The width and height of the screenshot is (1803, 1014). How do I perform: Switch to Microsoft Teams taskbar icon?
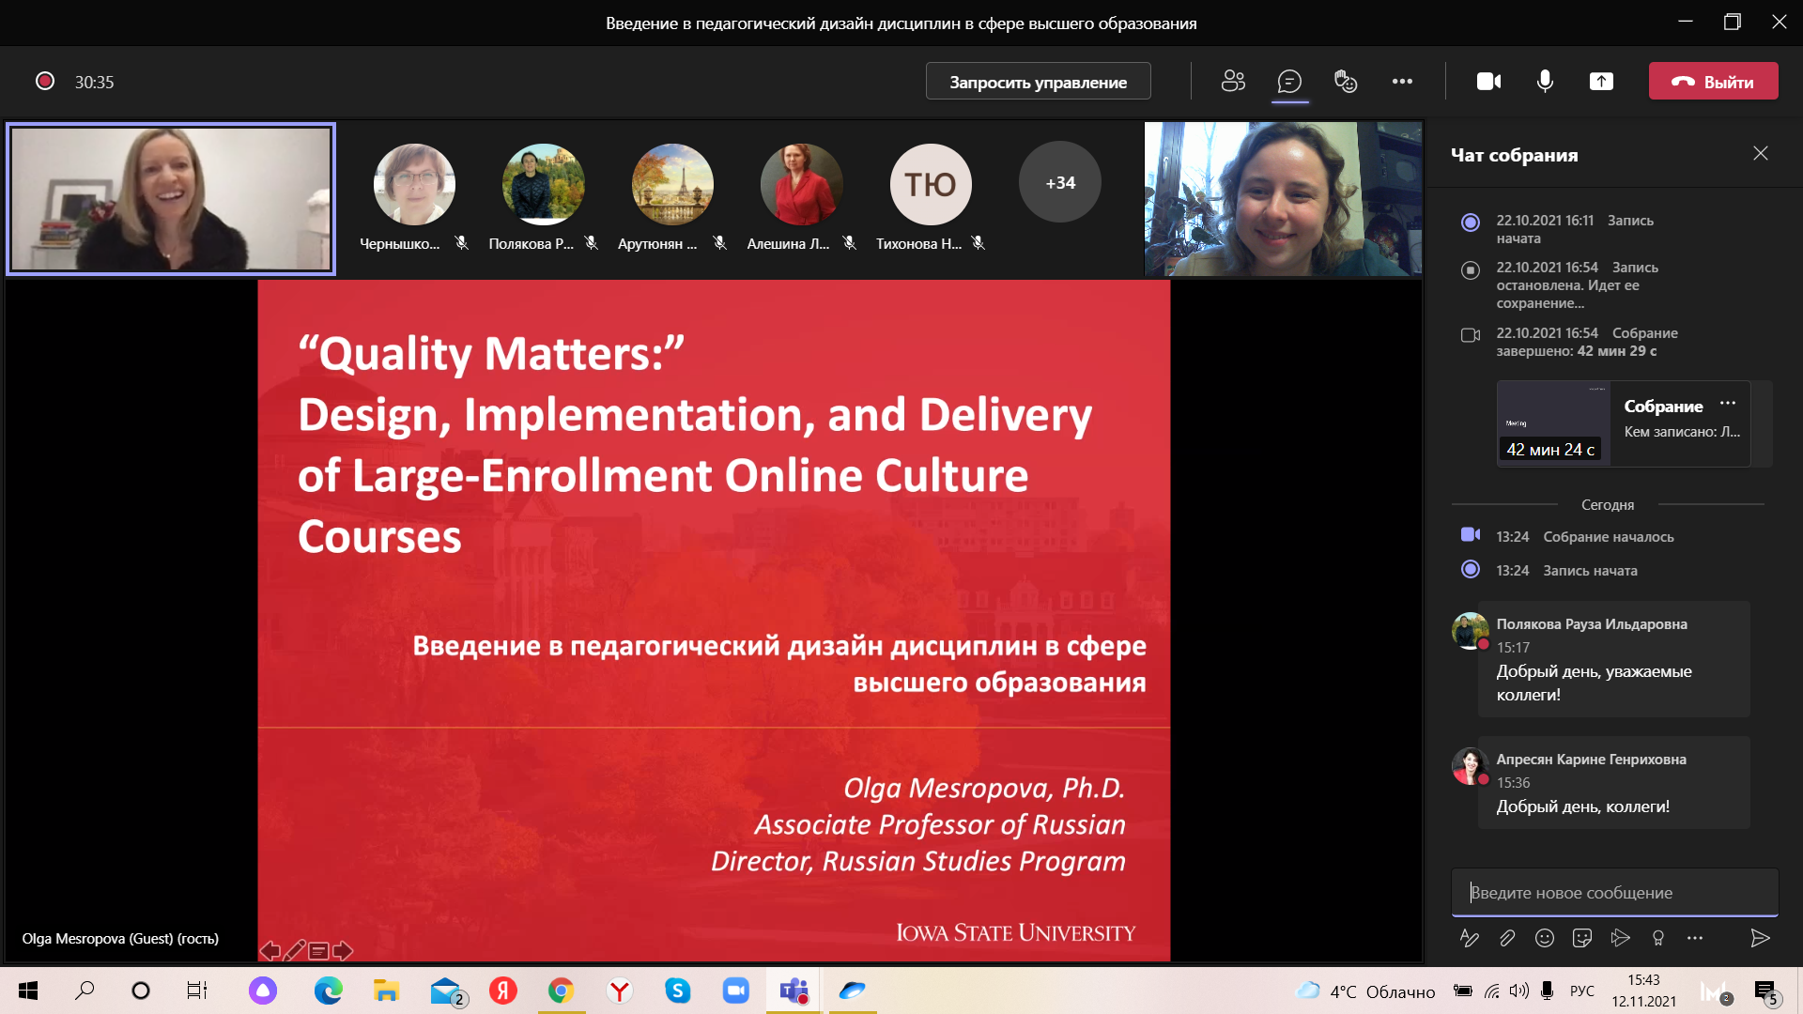pyautogui.click(x=794, y=991)
